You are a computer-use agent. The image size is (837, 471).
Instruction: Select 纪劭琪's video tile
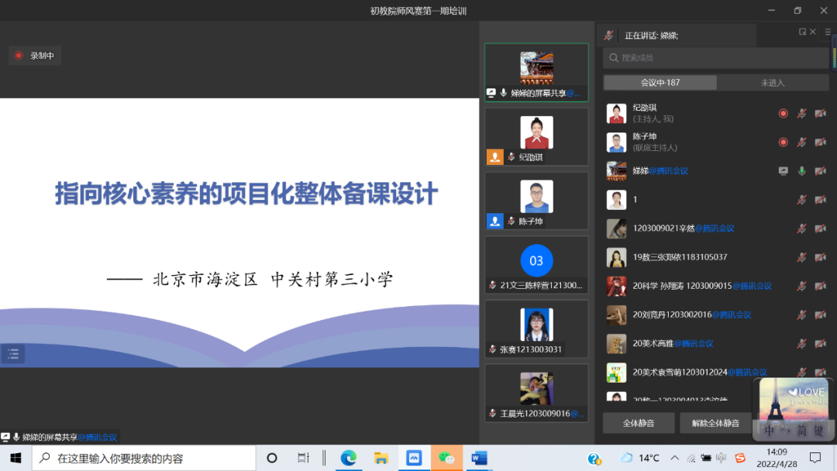pyautogui.click(x=536, y=136)
